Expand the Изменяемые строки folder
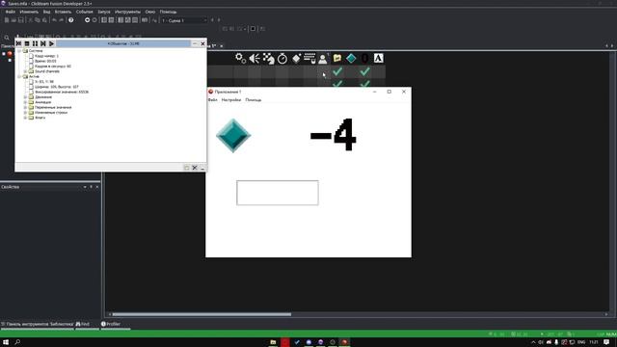Viewport: 617px width, 347px height. (x=25, y=112)
